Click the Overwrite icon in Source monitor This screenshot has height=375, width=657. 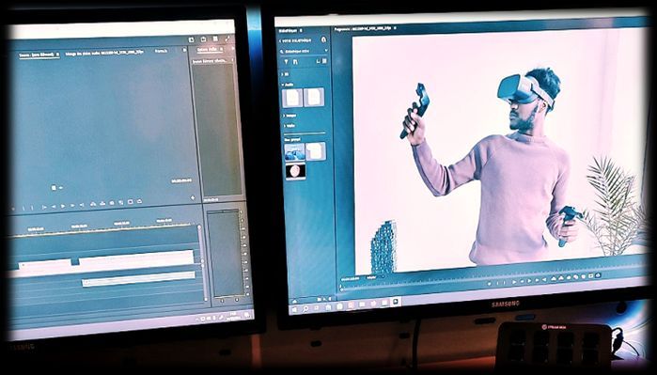102,203
